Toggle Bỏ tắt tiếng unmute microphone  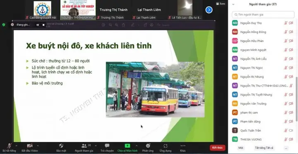[x=9, y=147]
